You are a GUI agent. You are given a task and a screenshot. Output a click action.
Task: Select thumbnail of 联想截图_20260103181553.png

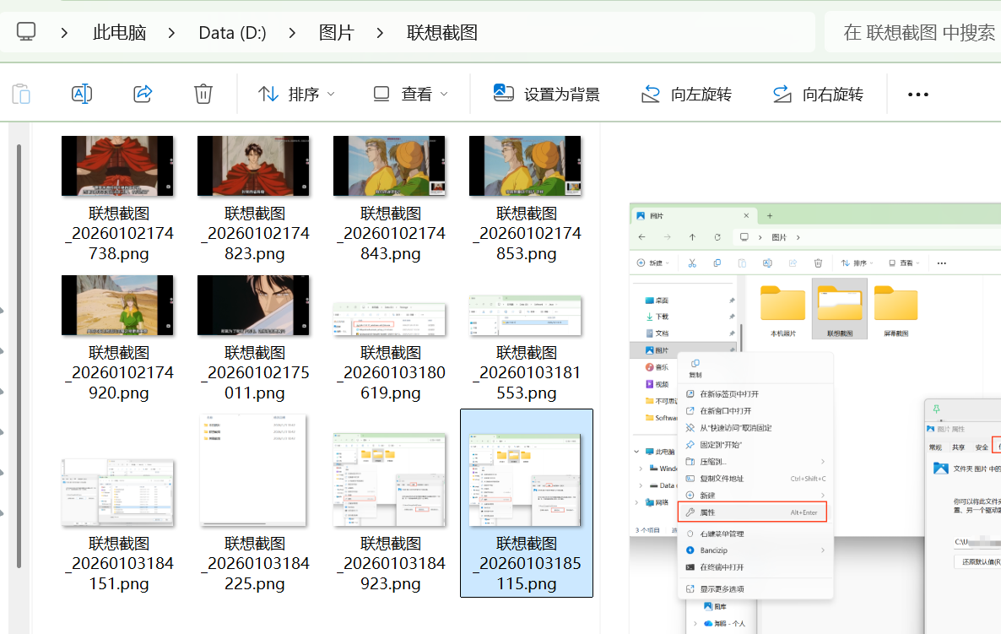[525, 316]
